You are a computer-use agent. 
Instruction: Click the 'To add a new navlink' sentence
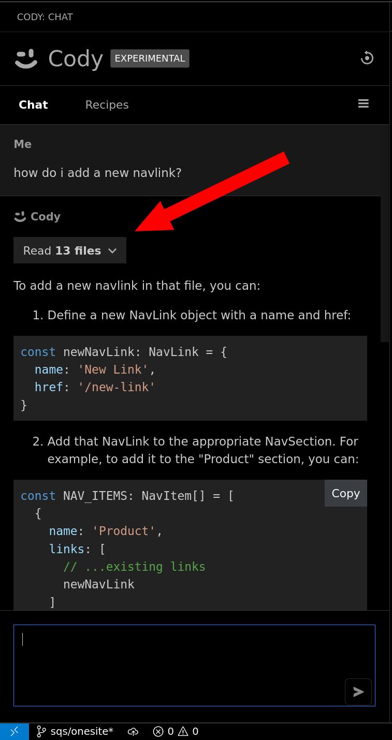click(137, 286)
